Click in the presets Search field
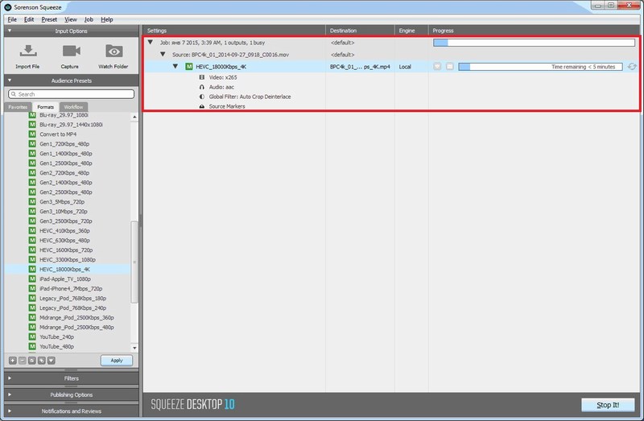Screen dimensions: 644x421 (71, 94)
